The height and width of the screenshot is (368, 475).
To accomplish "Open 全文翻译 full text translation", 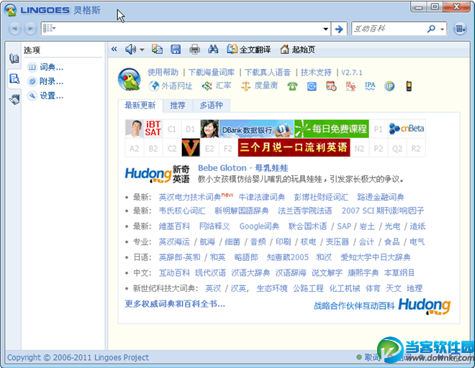I will click(249, 49).
